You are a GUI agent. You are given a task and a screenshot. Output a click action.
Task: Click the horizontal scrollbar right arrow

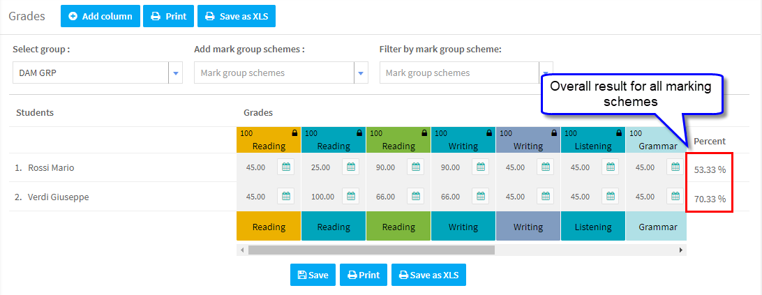click(681, 250)
